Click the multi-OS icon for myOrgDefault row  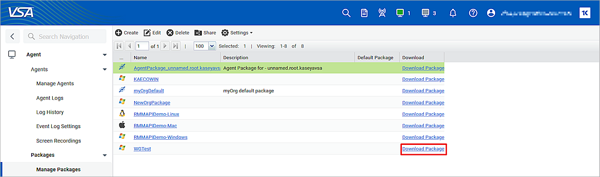122,90
